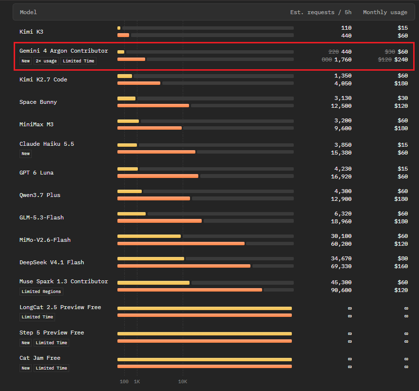This screenshot has width=419, height=391.
Task: Choose the Claude Haiku 5.5 model name
Action: (47, 144)
